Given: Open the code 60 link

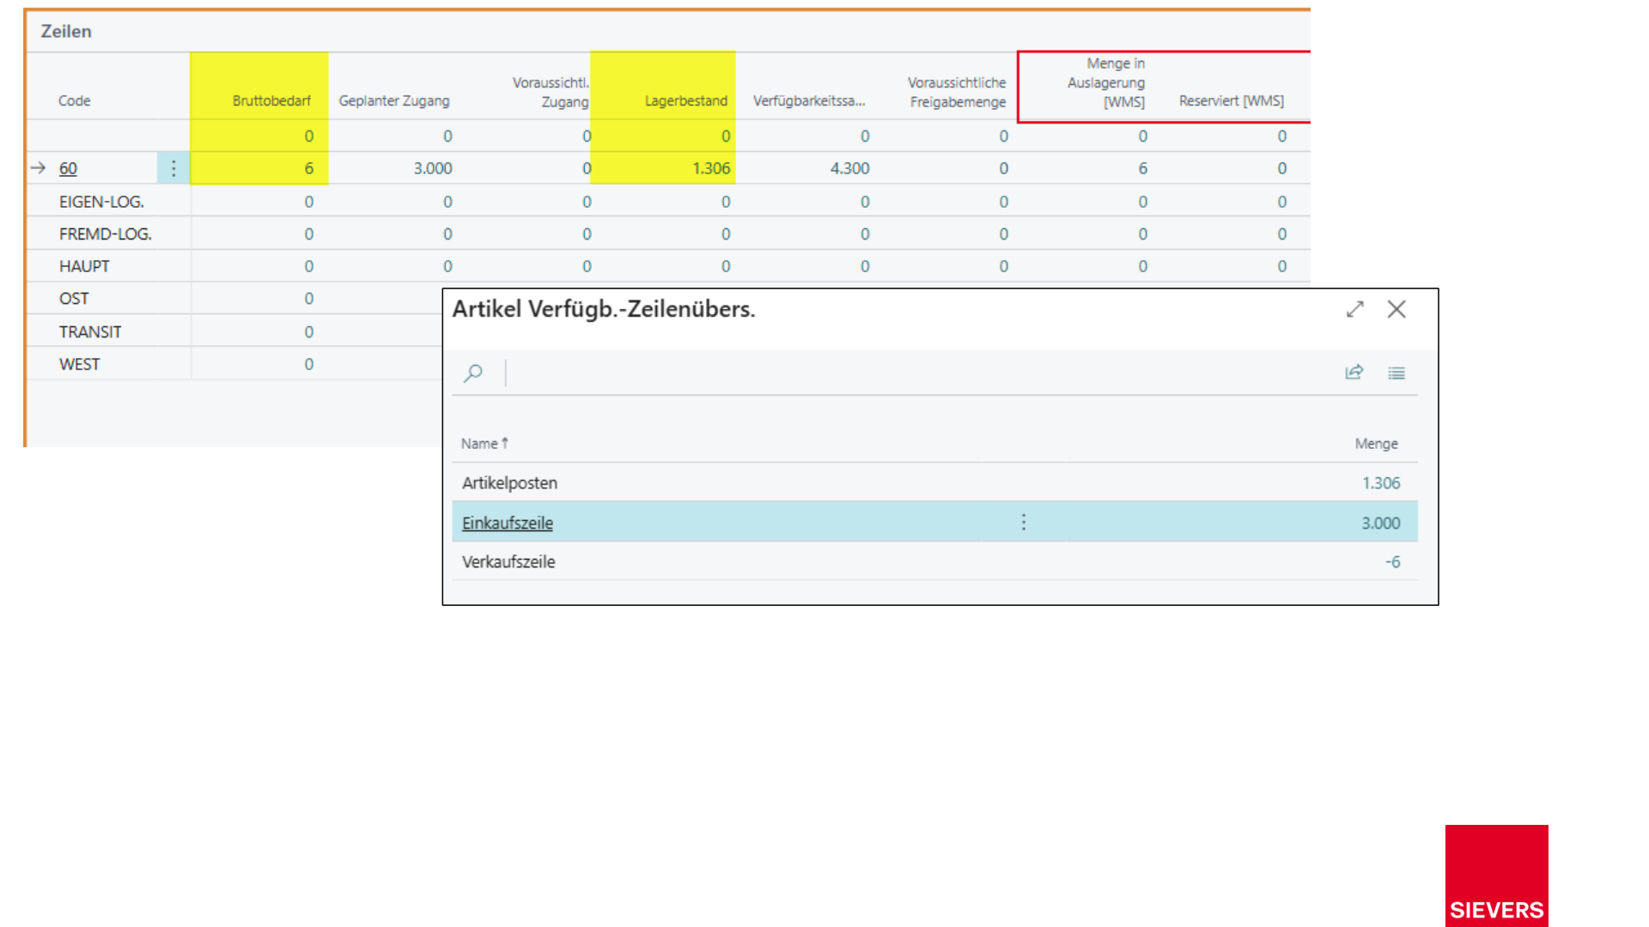Looking at the screenshot, I should 68,168.
